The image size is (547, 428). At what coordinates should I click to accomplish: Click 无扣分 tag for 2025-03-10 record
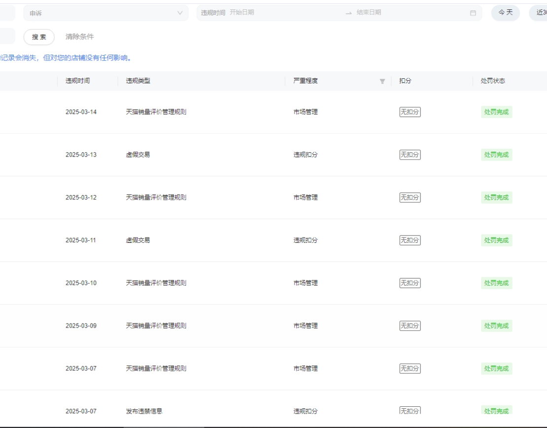410,283
